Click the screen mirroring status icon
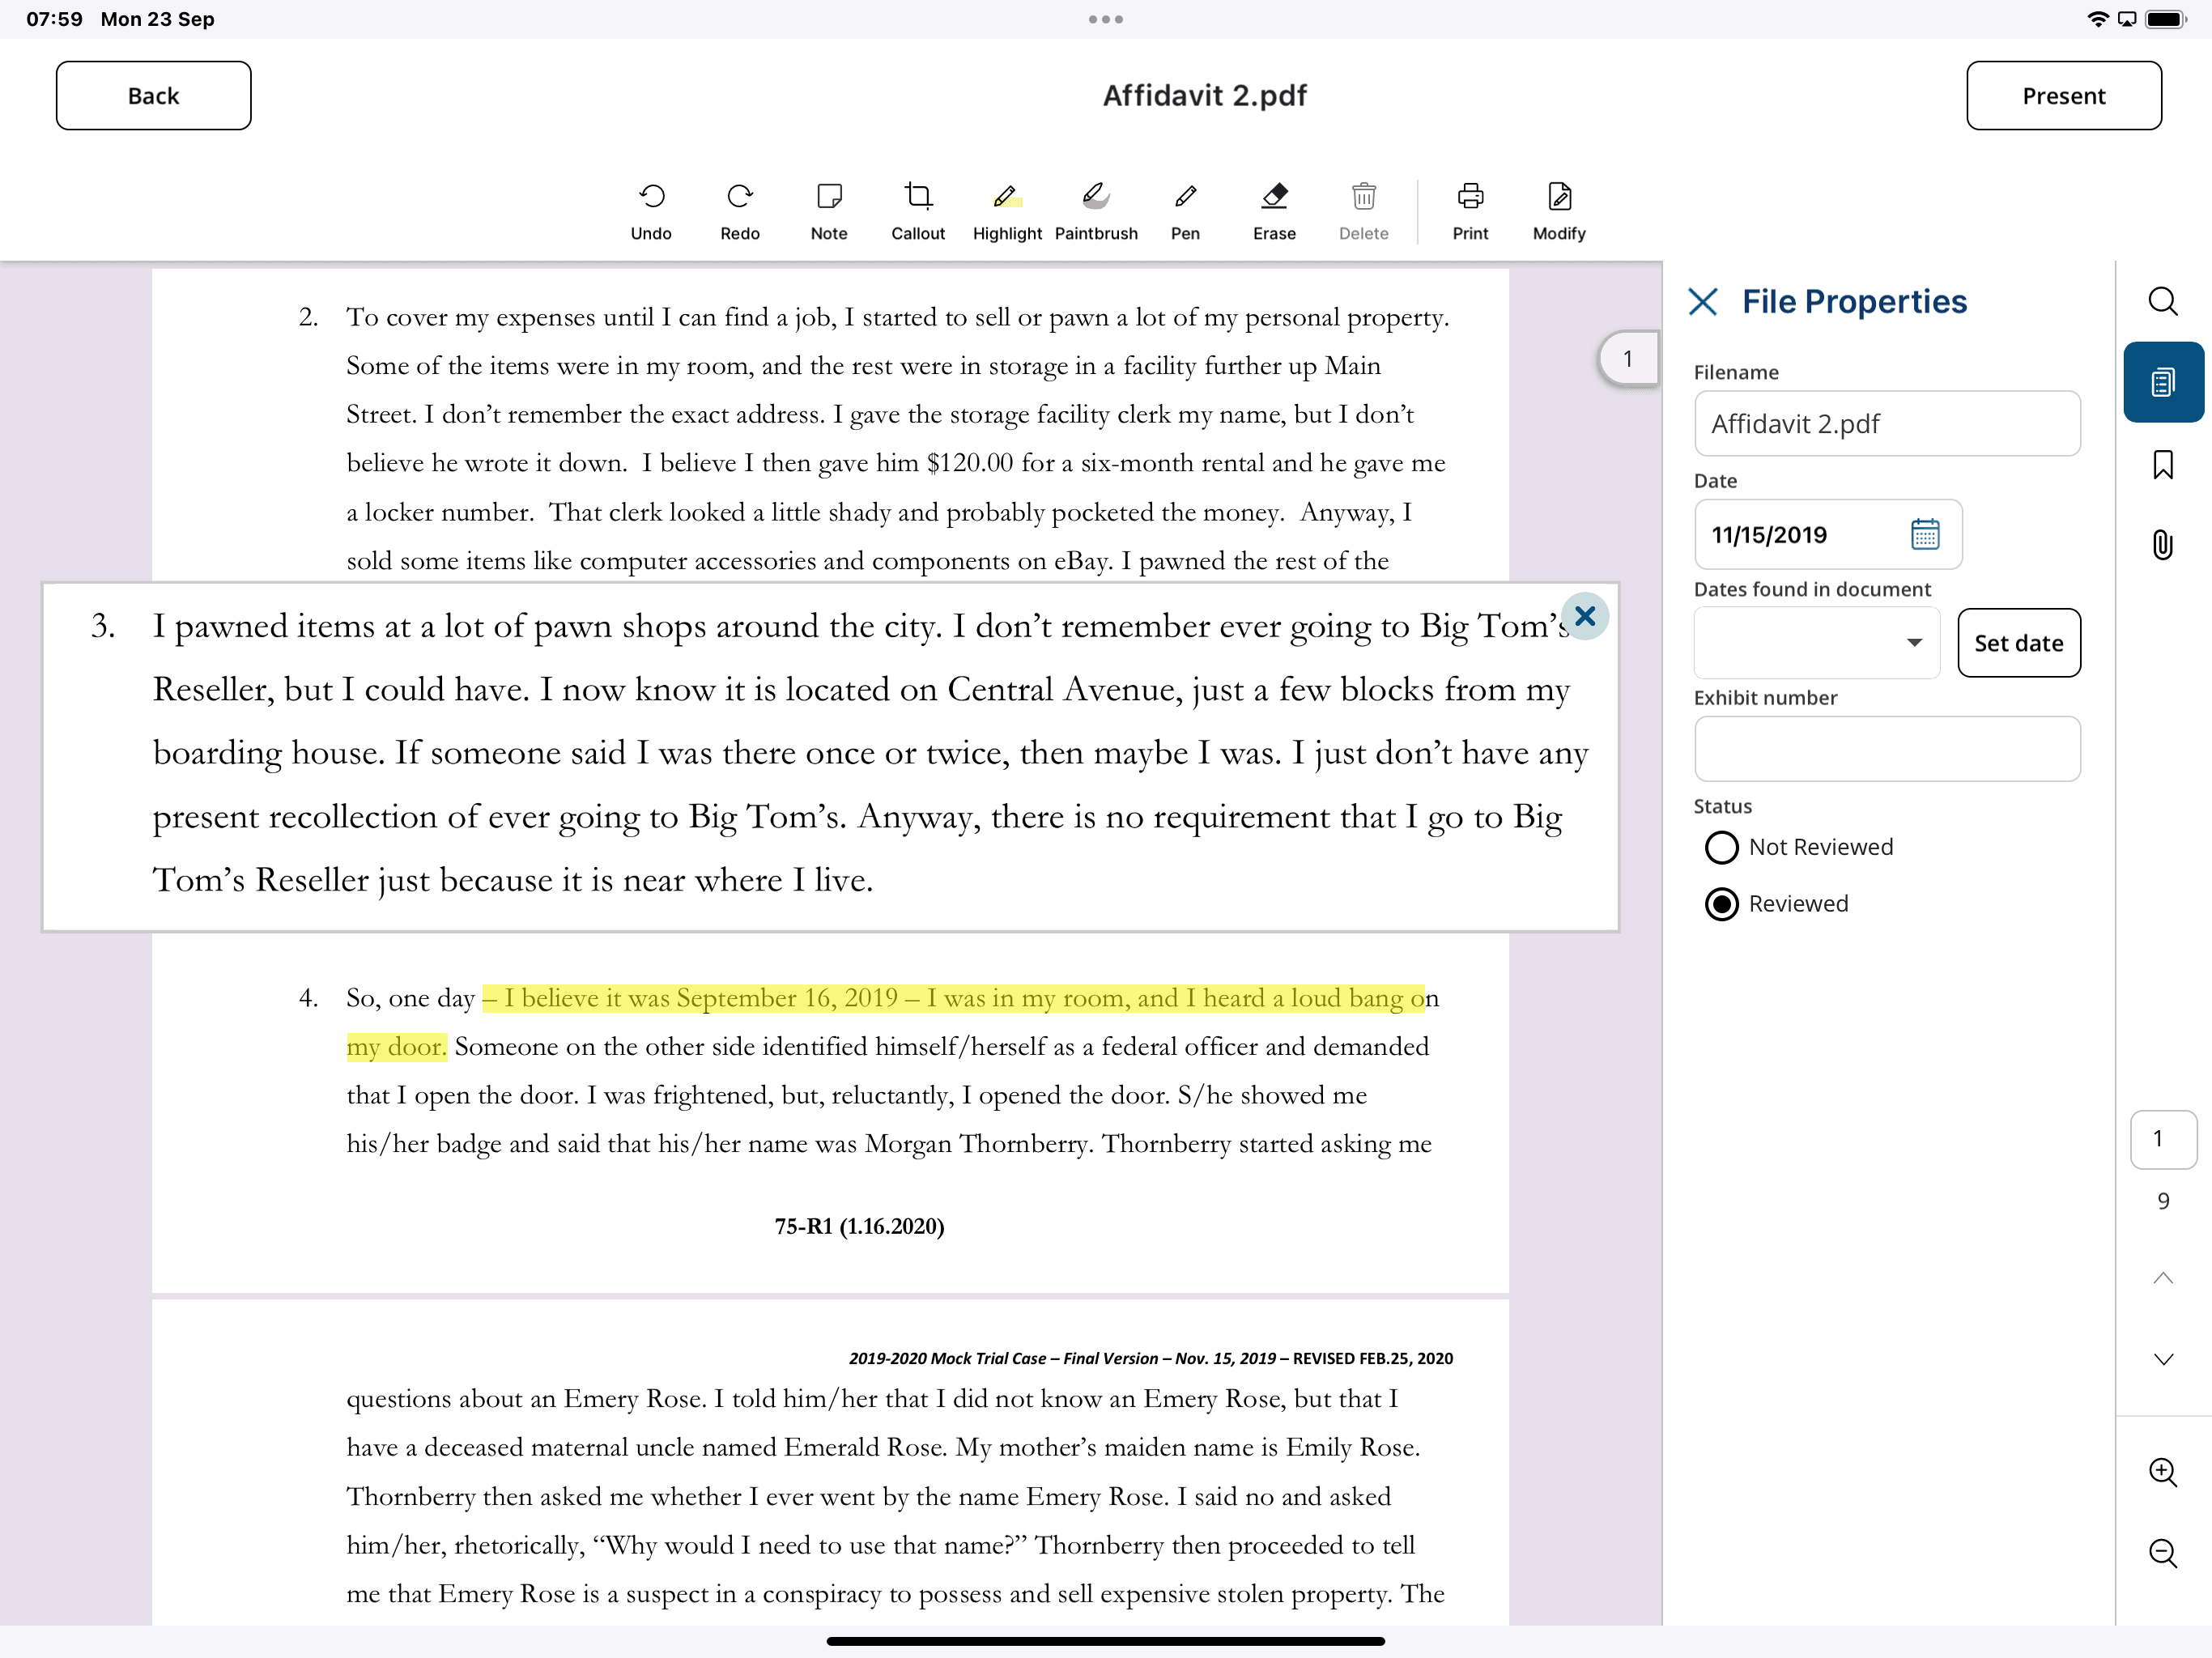 click(x=2127, y=19)
